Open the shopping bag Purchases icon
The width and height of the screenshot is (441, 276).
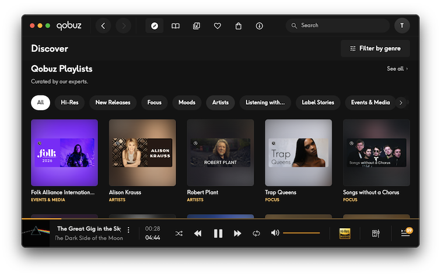(239, 26)
